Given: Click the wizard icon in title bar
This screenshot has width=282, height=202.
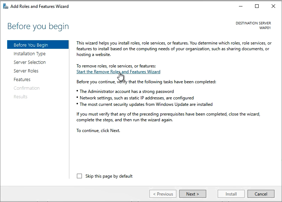Looking at the screenshot, I should [x=6, y=6].
